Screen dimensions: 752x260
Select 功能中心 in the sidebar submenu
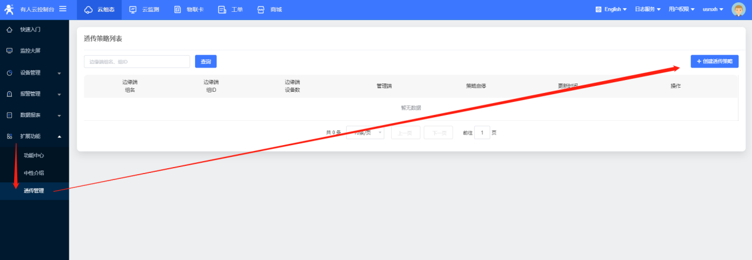pos(34,155)
